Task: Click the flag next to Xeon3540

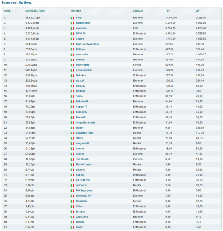Action: pos(72,217)
